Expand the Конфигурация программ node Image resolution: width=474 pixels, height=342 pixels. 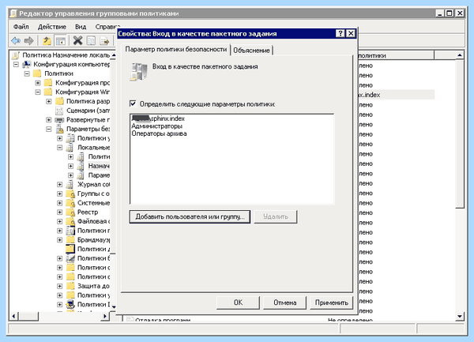pyautogui.click(x=38, y=83)
